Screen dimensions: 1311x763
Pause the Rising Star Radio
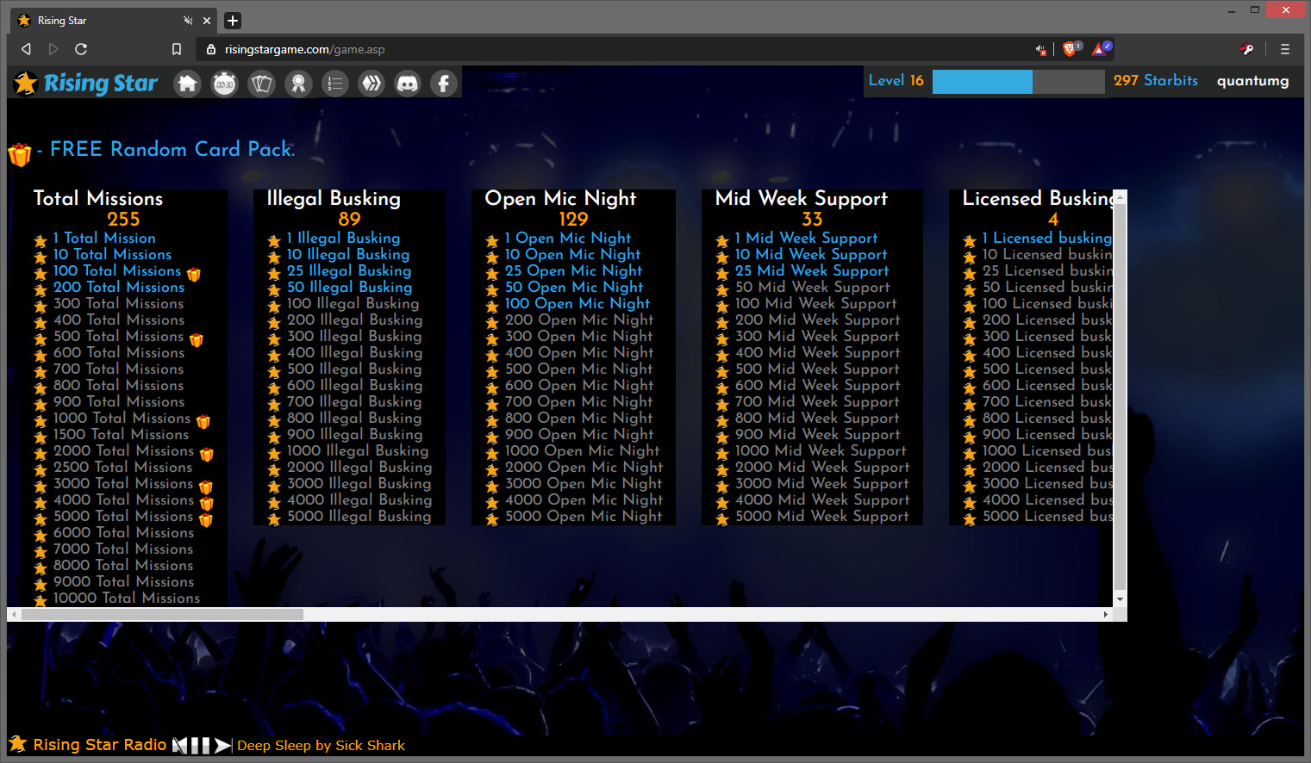click(x=200, y=746)
